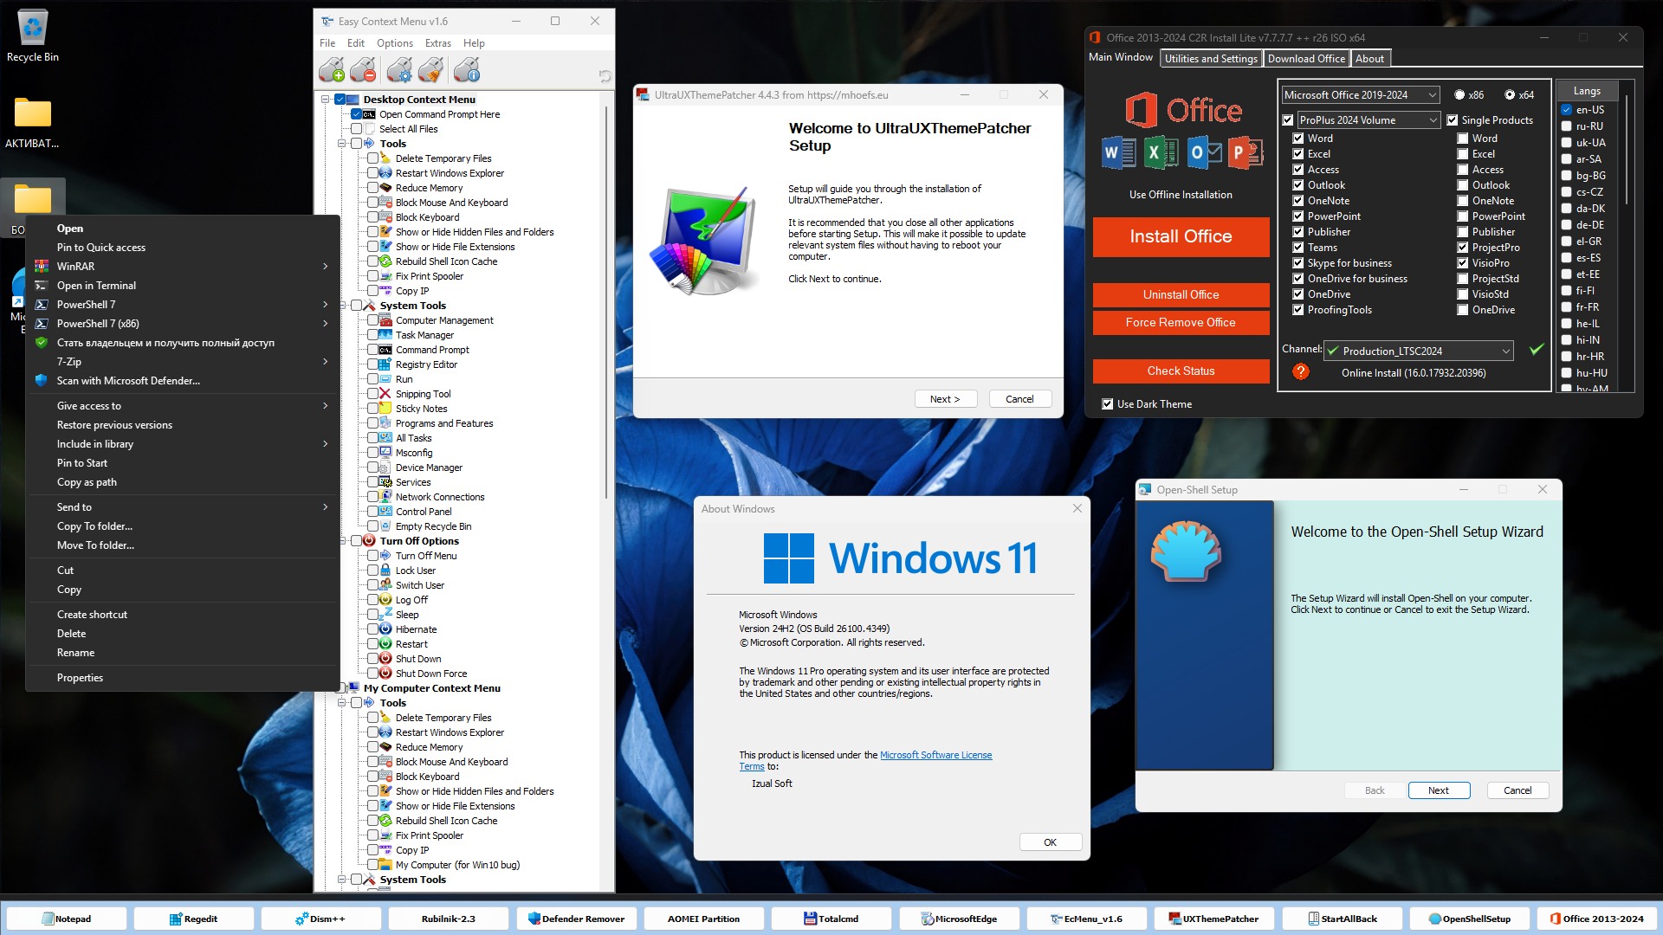1663x935 pixels.
Task: Click the Office 2013-2024 taskbar button
Action: (1597, 919)
